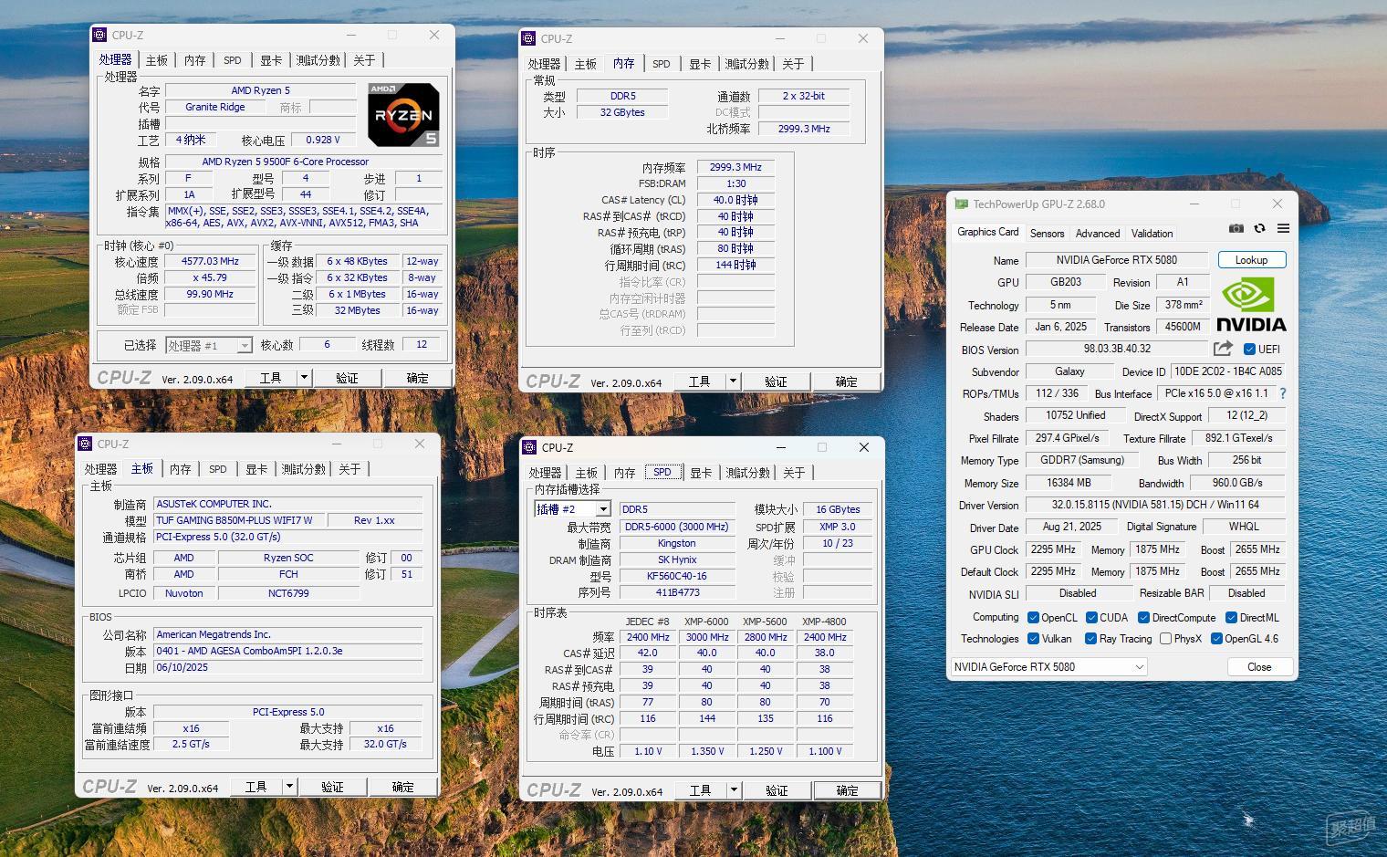Switch to the Sensors tab in GPU-Z
This screenshot has height=857, width=1387.
1047,234
